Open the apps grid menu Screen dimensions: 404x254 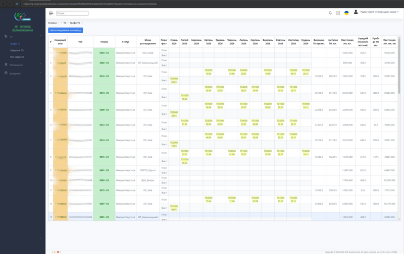[338, 13]
